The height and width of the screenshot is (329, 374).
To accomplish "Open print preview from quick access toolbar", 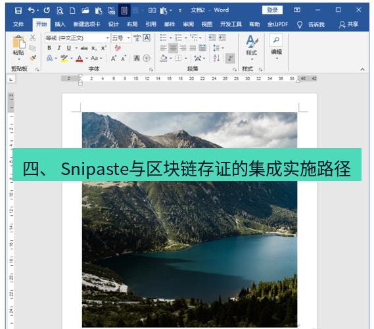I will pyautogui.click(x=60, y=11).
